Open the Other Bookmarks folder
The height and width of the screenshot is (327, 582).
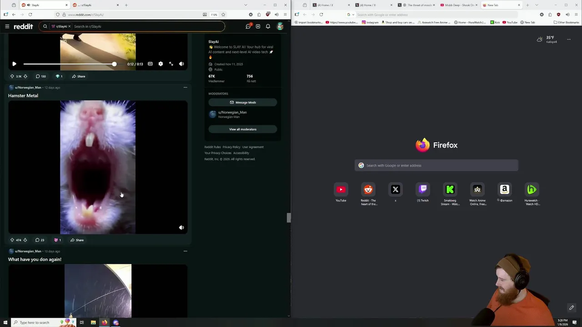tap(566, 22)
